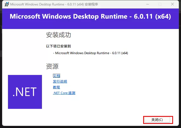Open the 文档 link
Image resolution: width=181 pixels, height=128 pixels.
[x=56, y=76]
